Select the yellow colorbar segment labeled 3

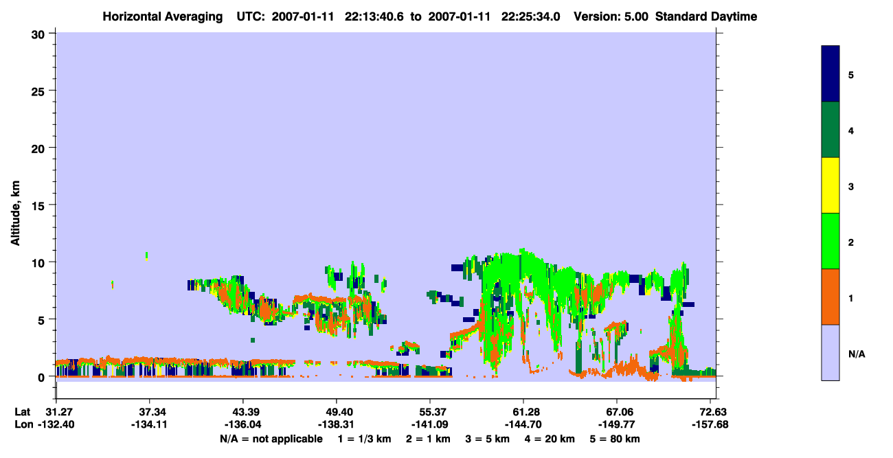coord(830,185)
